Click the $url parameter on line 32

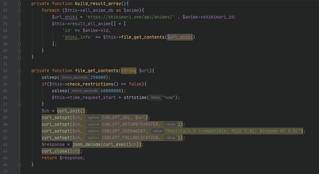click(x=144, y=71)
